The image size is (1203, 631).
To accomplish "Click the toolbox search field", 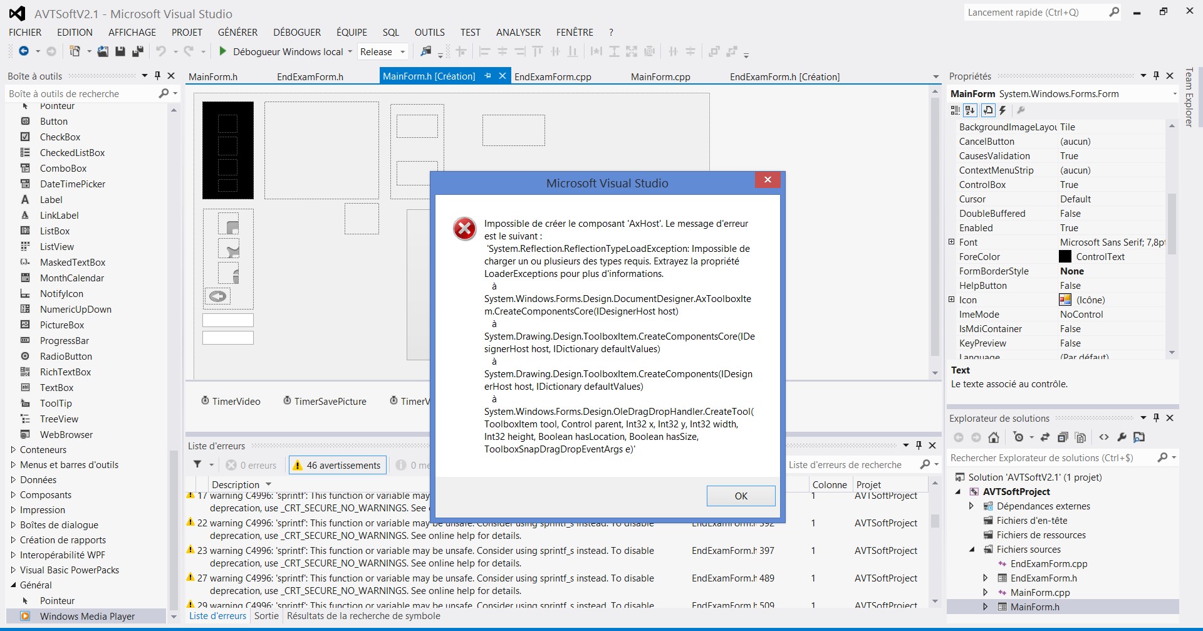I will pos(81,94).
